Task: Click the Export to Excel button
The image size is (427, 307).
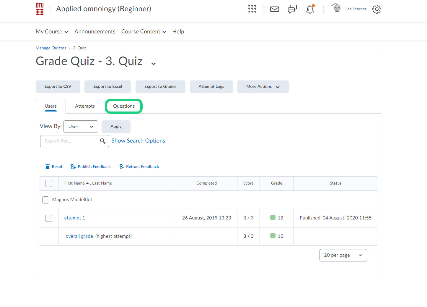Action: coord(108,87)
